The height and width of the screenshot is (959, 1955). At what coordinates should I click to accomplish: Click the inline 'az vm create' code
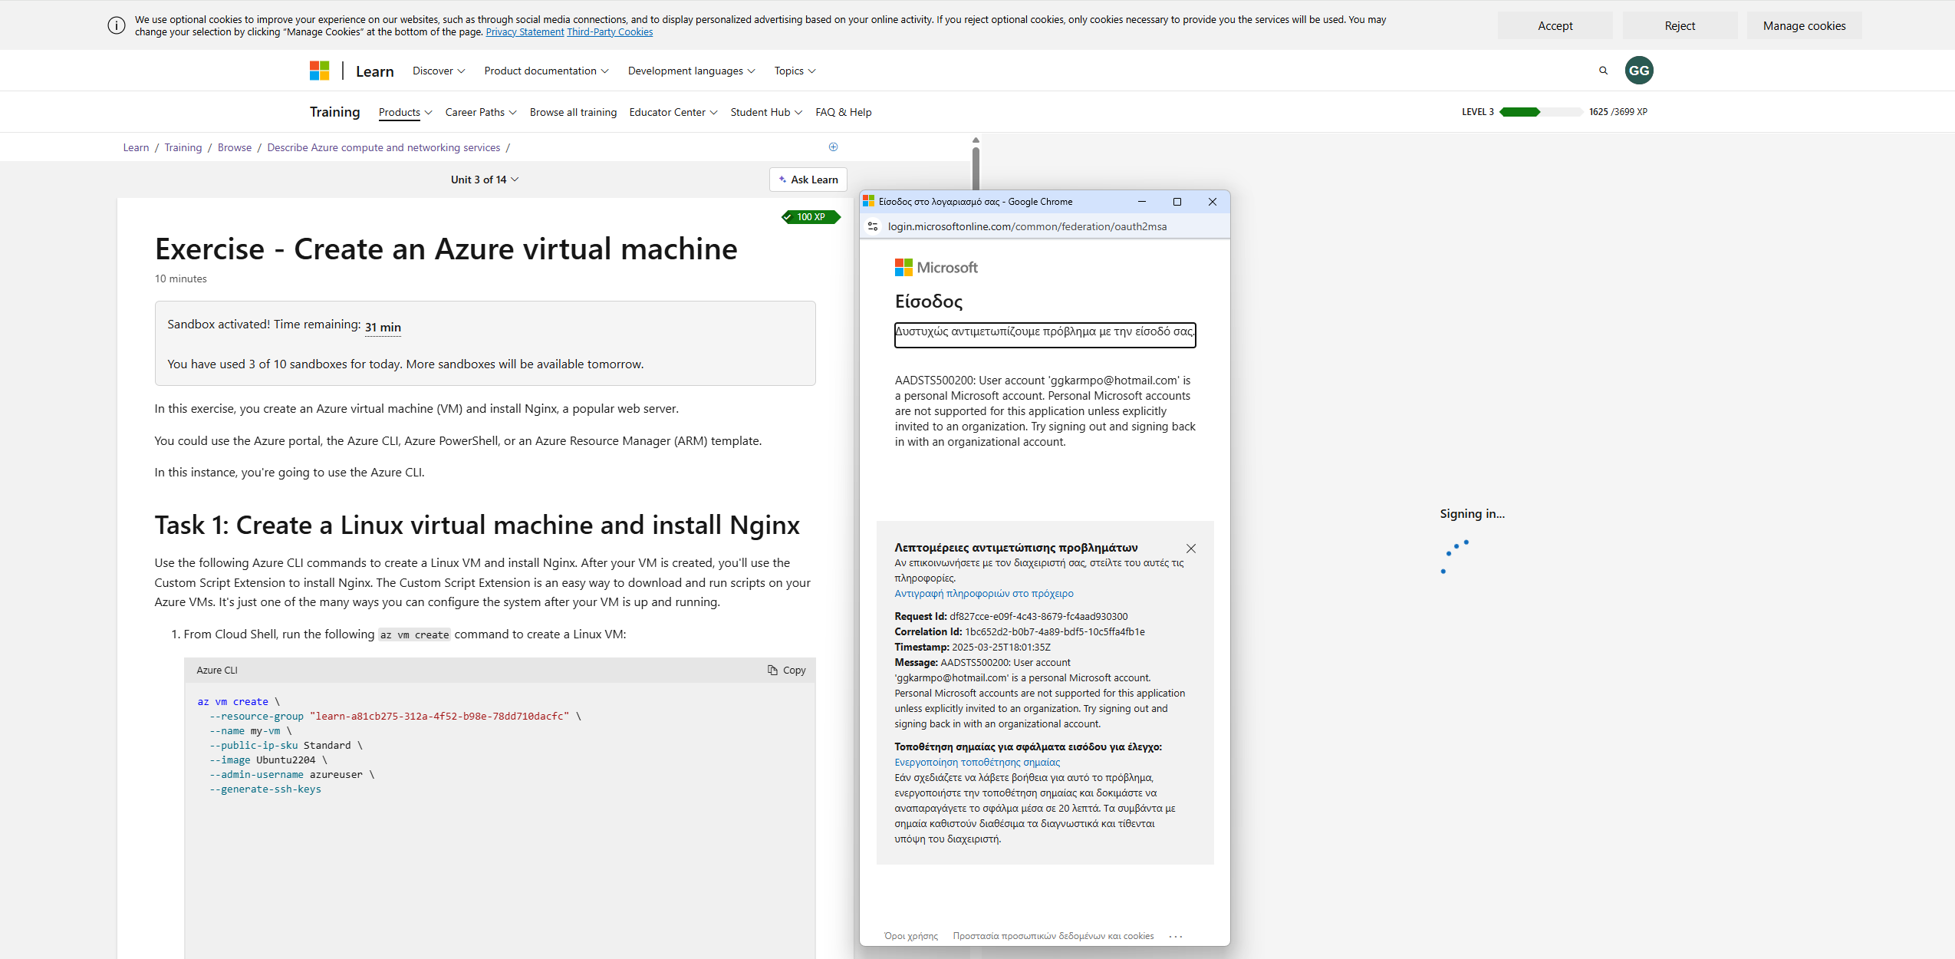tap(414, 635)
